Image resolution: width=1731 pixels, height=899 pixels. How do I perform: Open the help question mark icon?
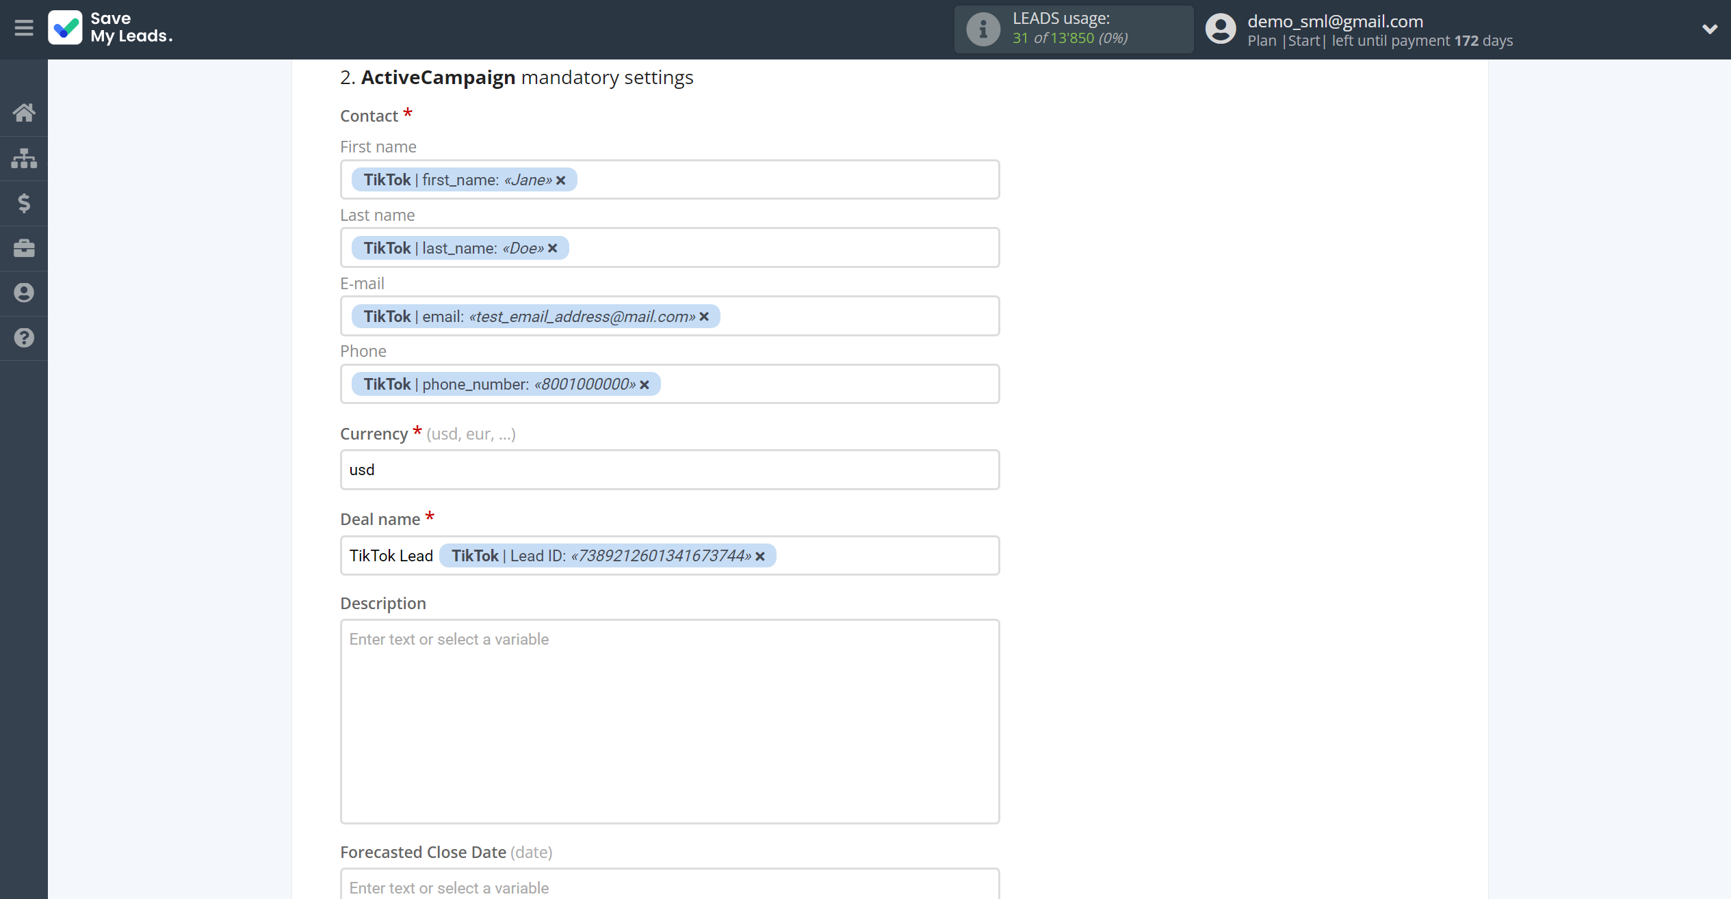(24, 338)
